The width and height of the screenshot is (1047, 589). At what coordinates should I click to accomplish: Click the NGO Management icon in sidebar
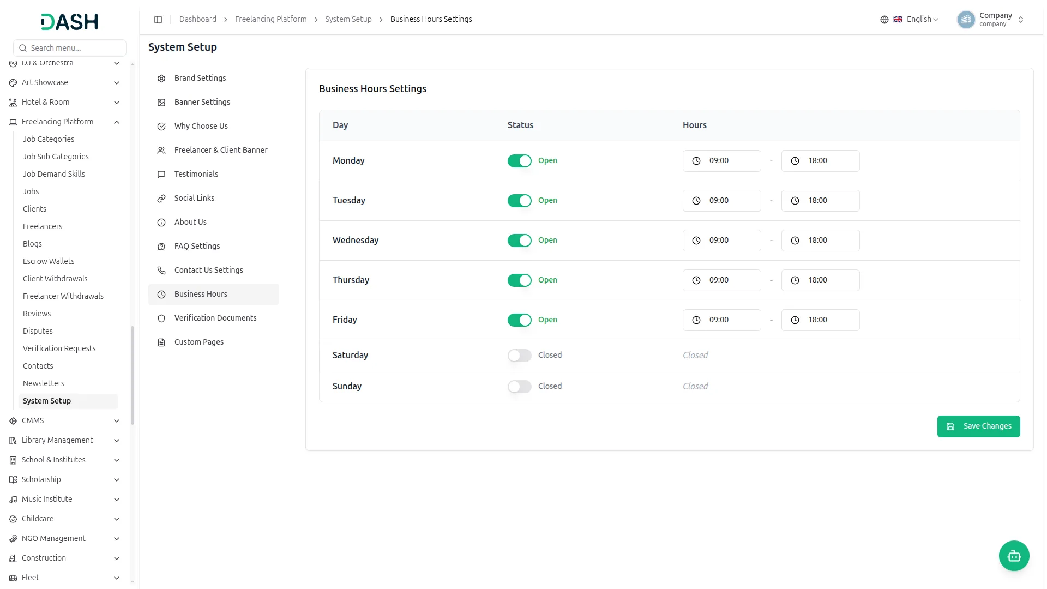coord(13,539)
